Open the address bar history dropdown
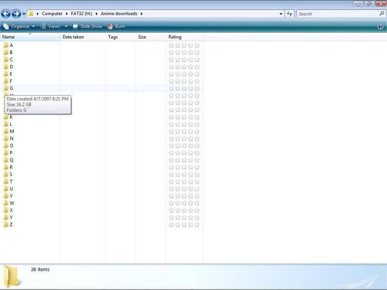The height and width of the screenshot is (290, 387). (x=281, y=14)
